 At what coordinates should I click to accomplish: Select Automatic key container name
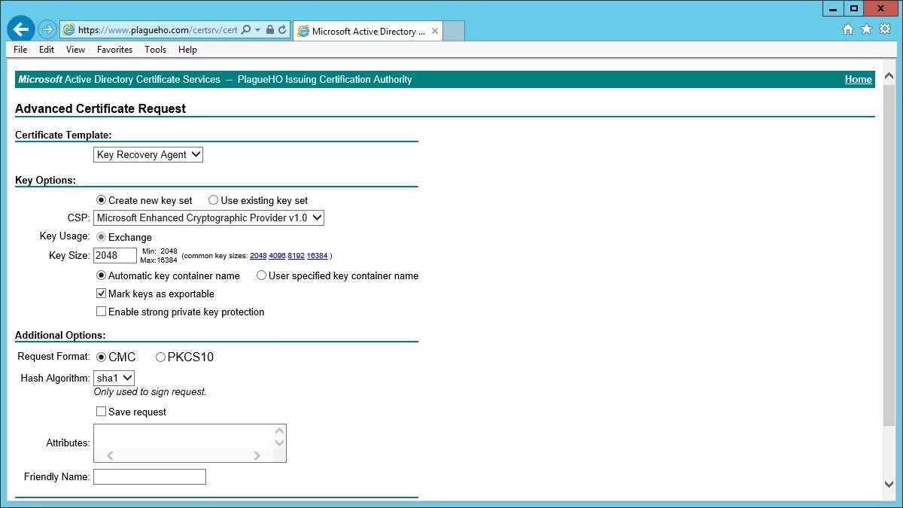tap(102, 275)
